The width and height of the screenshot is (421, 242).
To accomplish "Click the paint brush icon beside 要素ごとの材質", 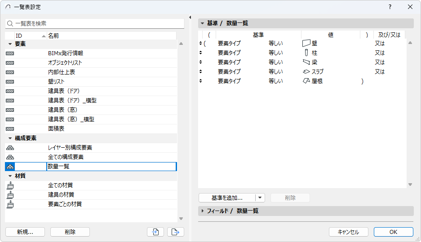I will pyautogui.click(x=10, y=204).
